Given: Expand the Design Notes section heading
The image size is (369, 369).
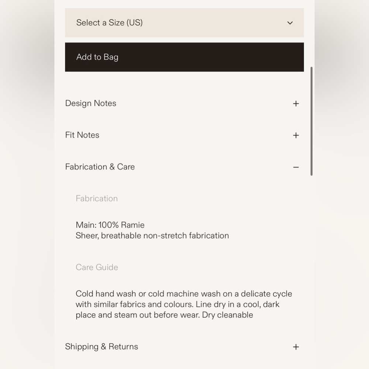Looking at the screenshot, I should pyautogui.click(x=91, y=103).
